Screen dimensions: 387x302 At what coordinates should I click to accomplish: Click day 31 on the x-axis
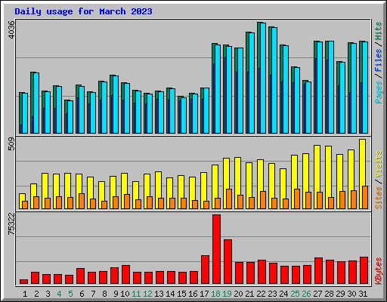click(x=363, y=294)
